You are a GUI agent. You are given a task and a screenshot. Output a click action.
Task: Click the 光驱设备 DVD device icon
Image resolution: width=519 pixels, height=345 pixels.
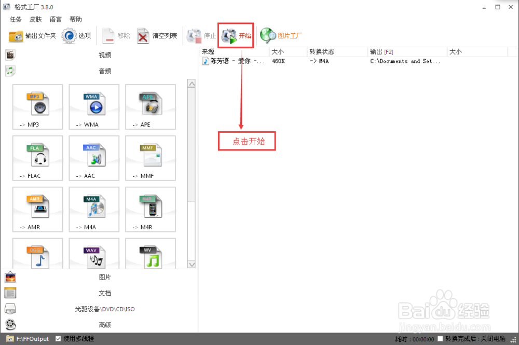[10, 309]
